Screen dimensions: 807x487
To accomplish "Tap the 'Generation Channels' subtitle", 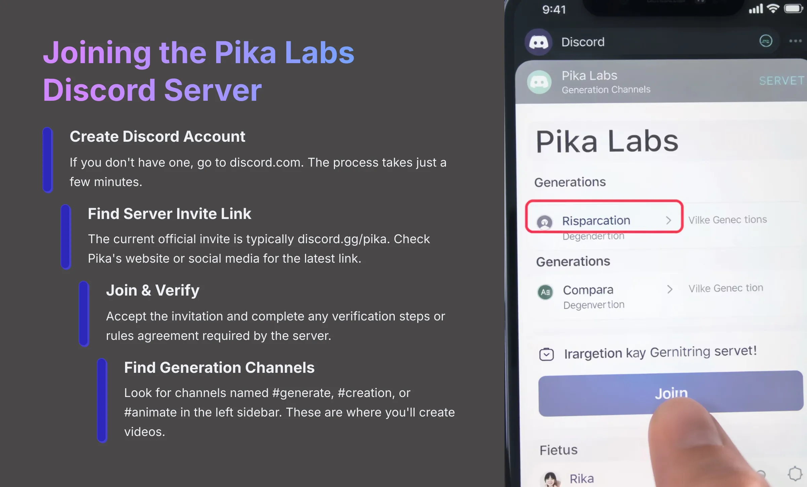I will [x=606, y=90].
